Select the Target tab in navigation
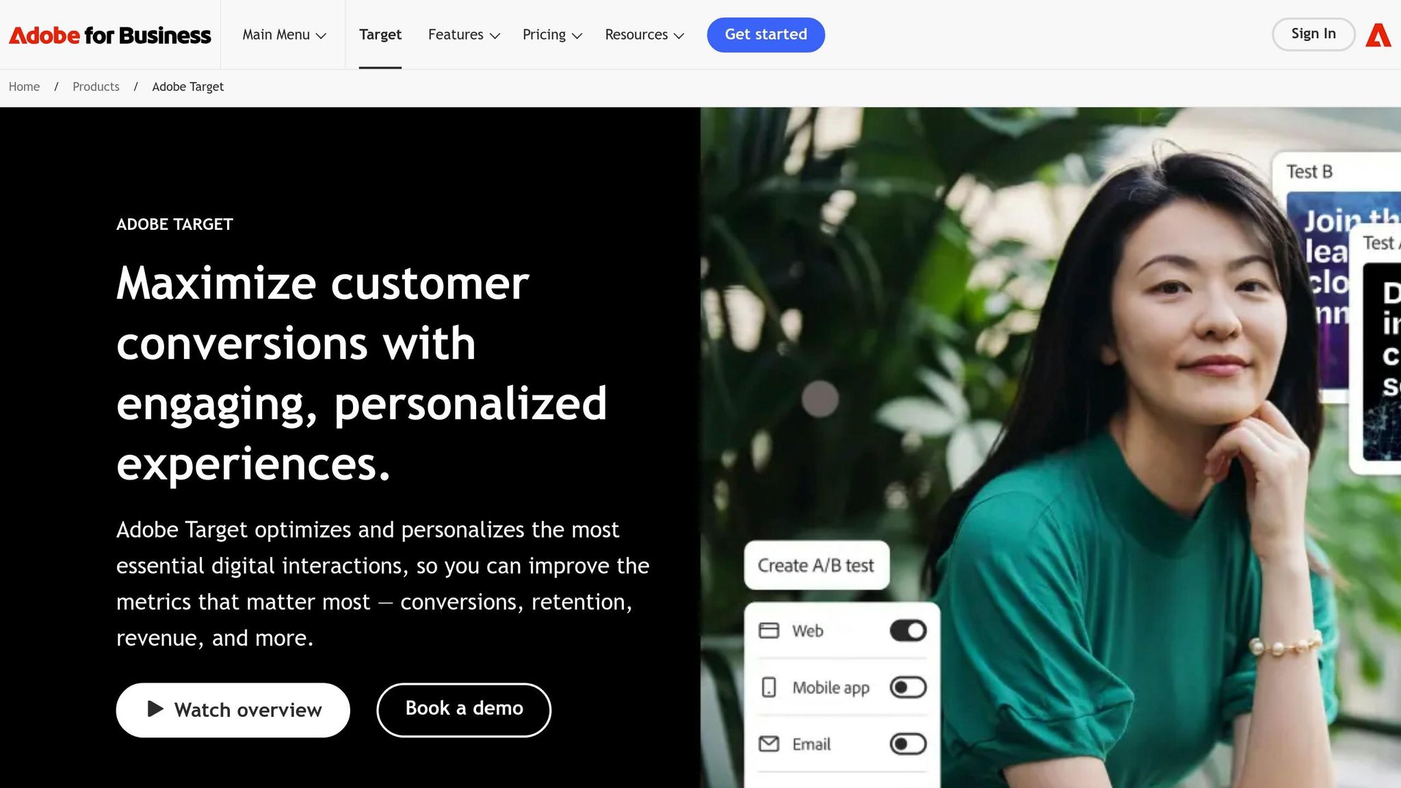The width and height of the screenshot is (1401, 788). (x=380, y=35)
